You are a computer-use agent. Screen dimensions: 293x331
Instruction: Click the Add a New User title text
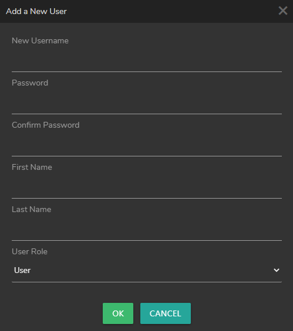pos(36,11)
